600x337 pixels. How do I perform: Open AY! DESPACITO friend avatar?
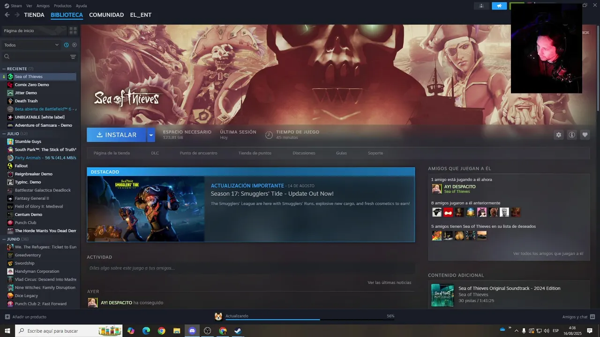tap(436, 189)
